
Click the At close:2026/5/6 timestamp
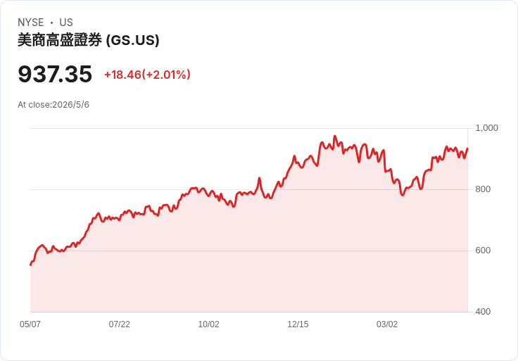tap(53, 105)
